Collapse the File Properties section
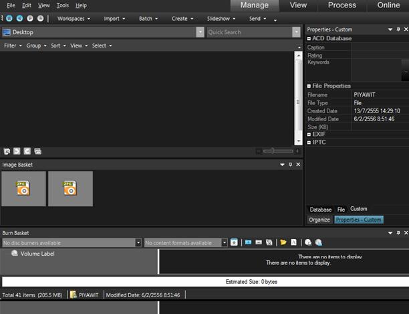 click(309, 86)
